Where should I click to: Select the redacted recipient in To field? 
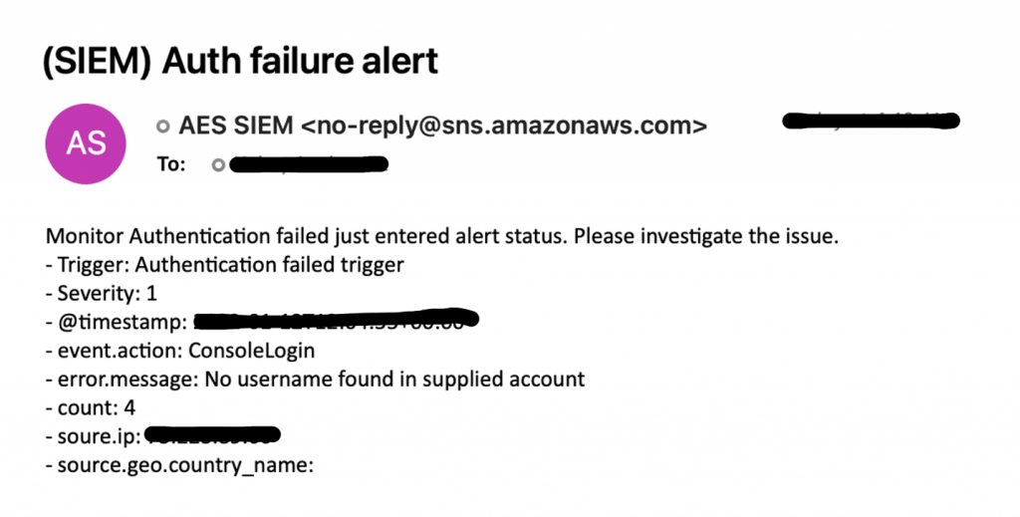pos(309,164)
